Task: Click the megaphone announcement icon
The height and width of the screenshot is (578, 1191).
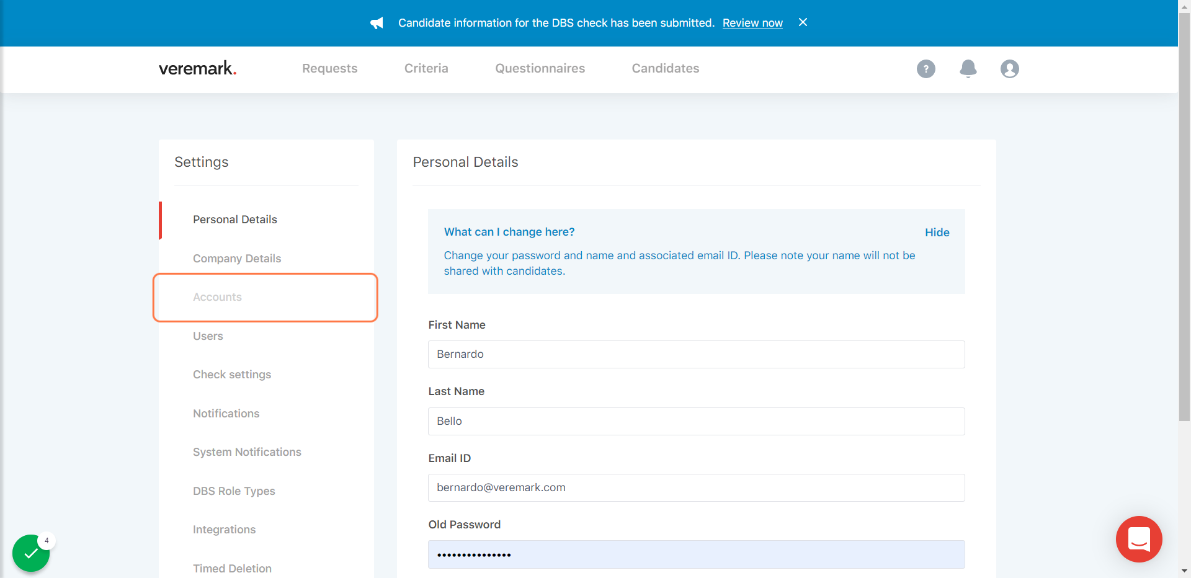Action: click(377, 23)
